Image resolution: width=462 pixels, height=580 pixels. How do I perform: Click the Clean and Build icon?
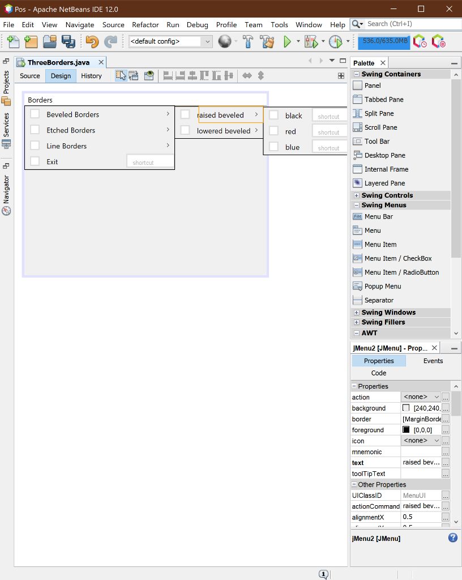point(267,41)
